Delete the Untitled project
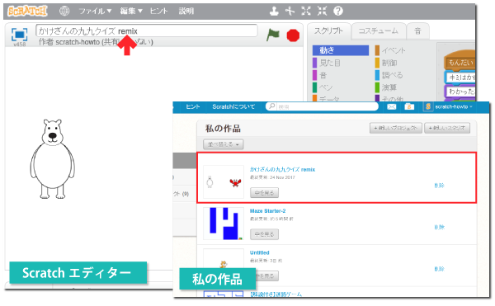 [x=439, y=269]
